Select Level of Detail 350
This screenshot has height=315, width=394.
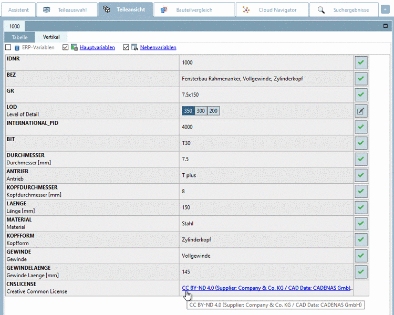click(188, 111)
